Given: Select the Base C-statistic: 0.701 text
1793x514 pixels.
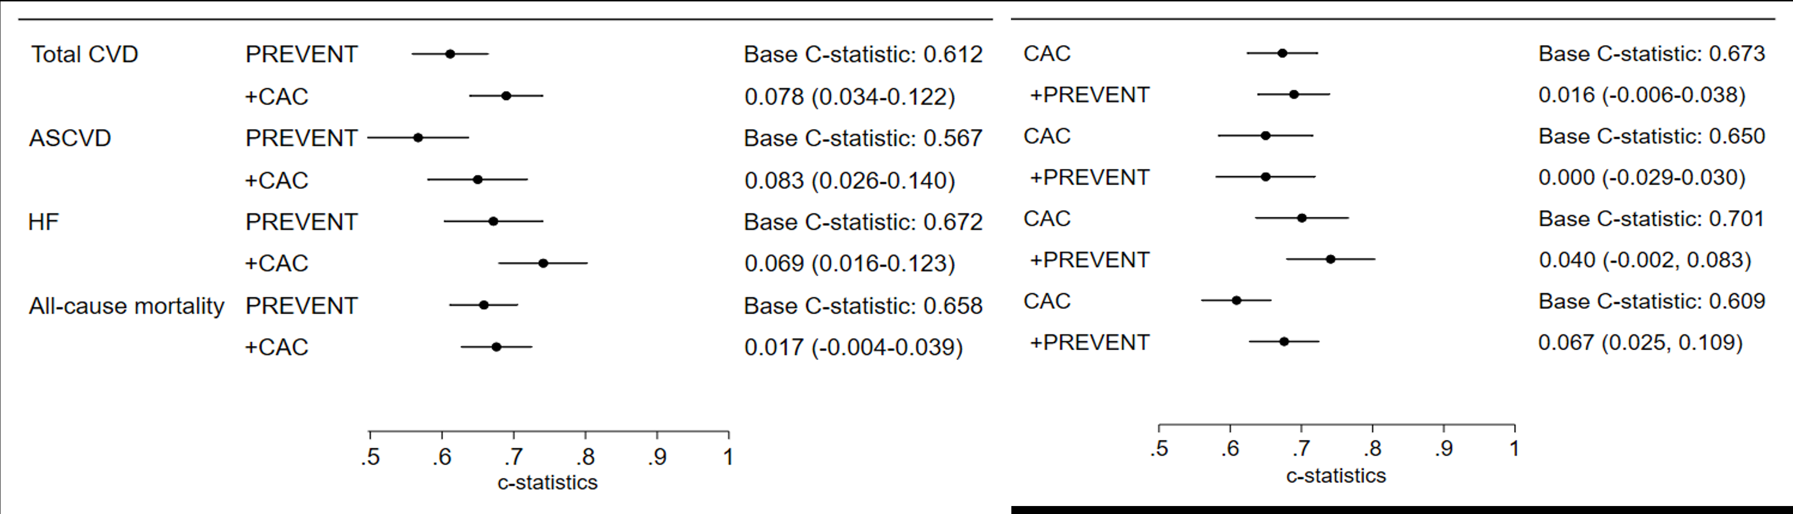Looking at the screenshot, I should (1651, 219).
